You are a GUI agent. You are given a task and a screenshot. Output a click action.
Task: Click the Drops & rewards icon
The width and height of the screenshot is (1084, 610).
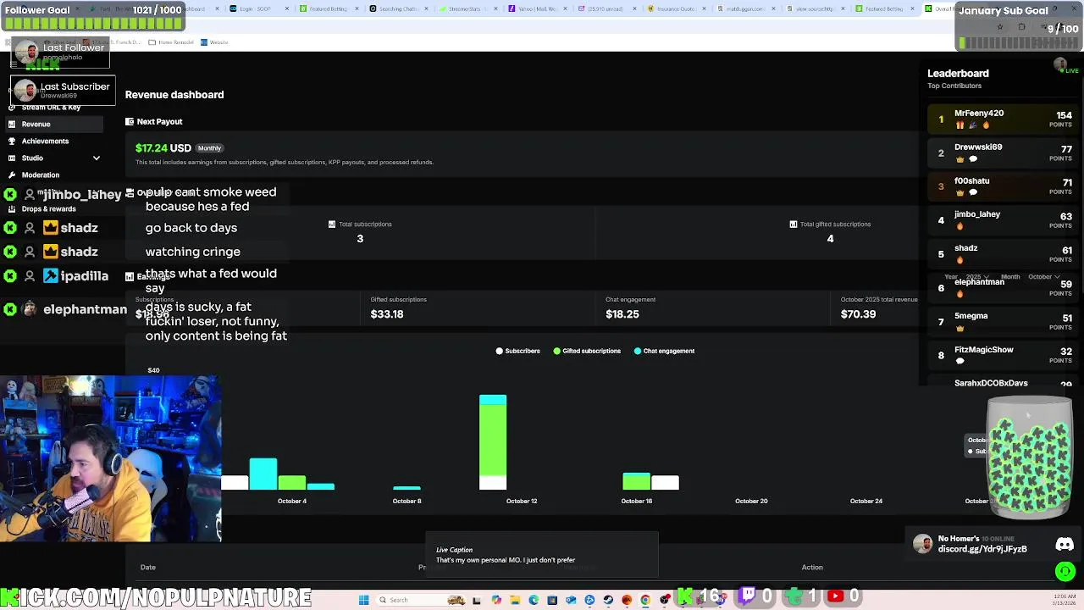tap(12, 208)
